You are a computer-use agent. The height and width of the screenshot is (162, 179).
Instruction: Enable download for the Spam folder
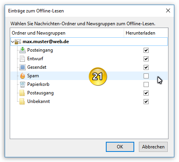[146, 76]
